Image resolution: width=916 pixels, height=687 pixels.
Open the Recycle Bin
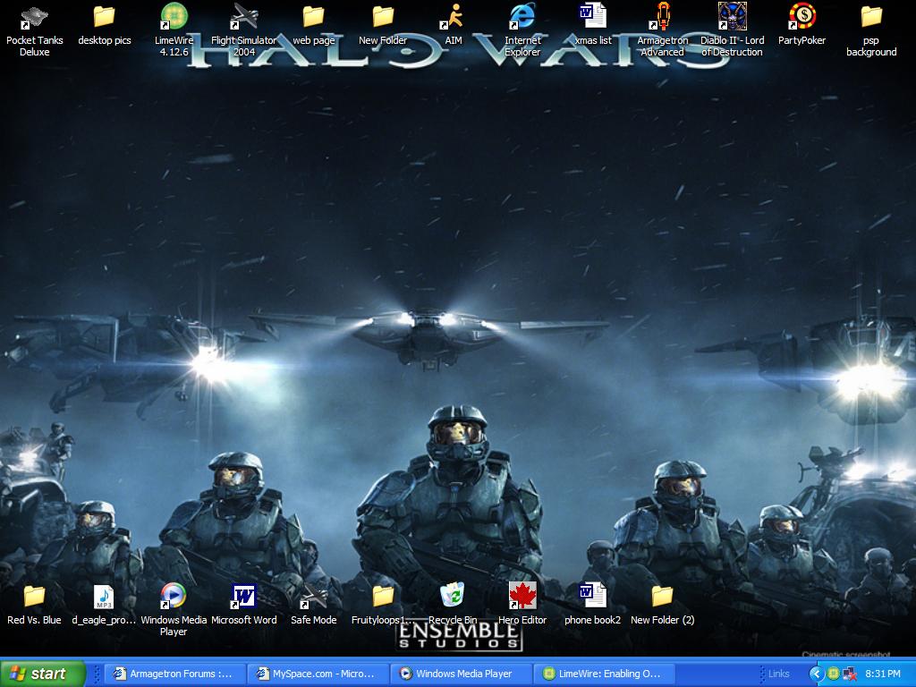tap(453, 596)
